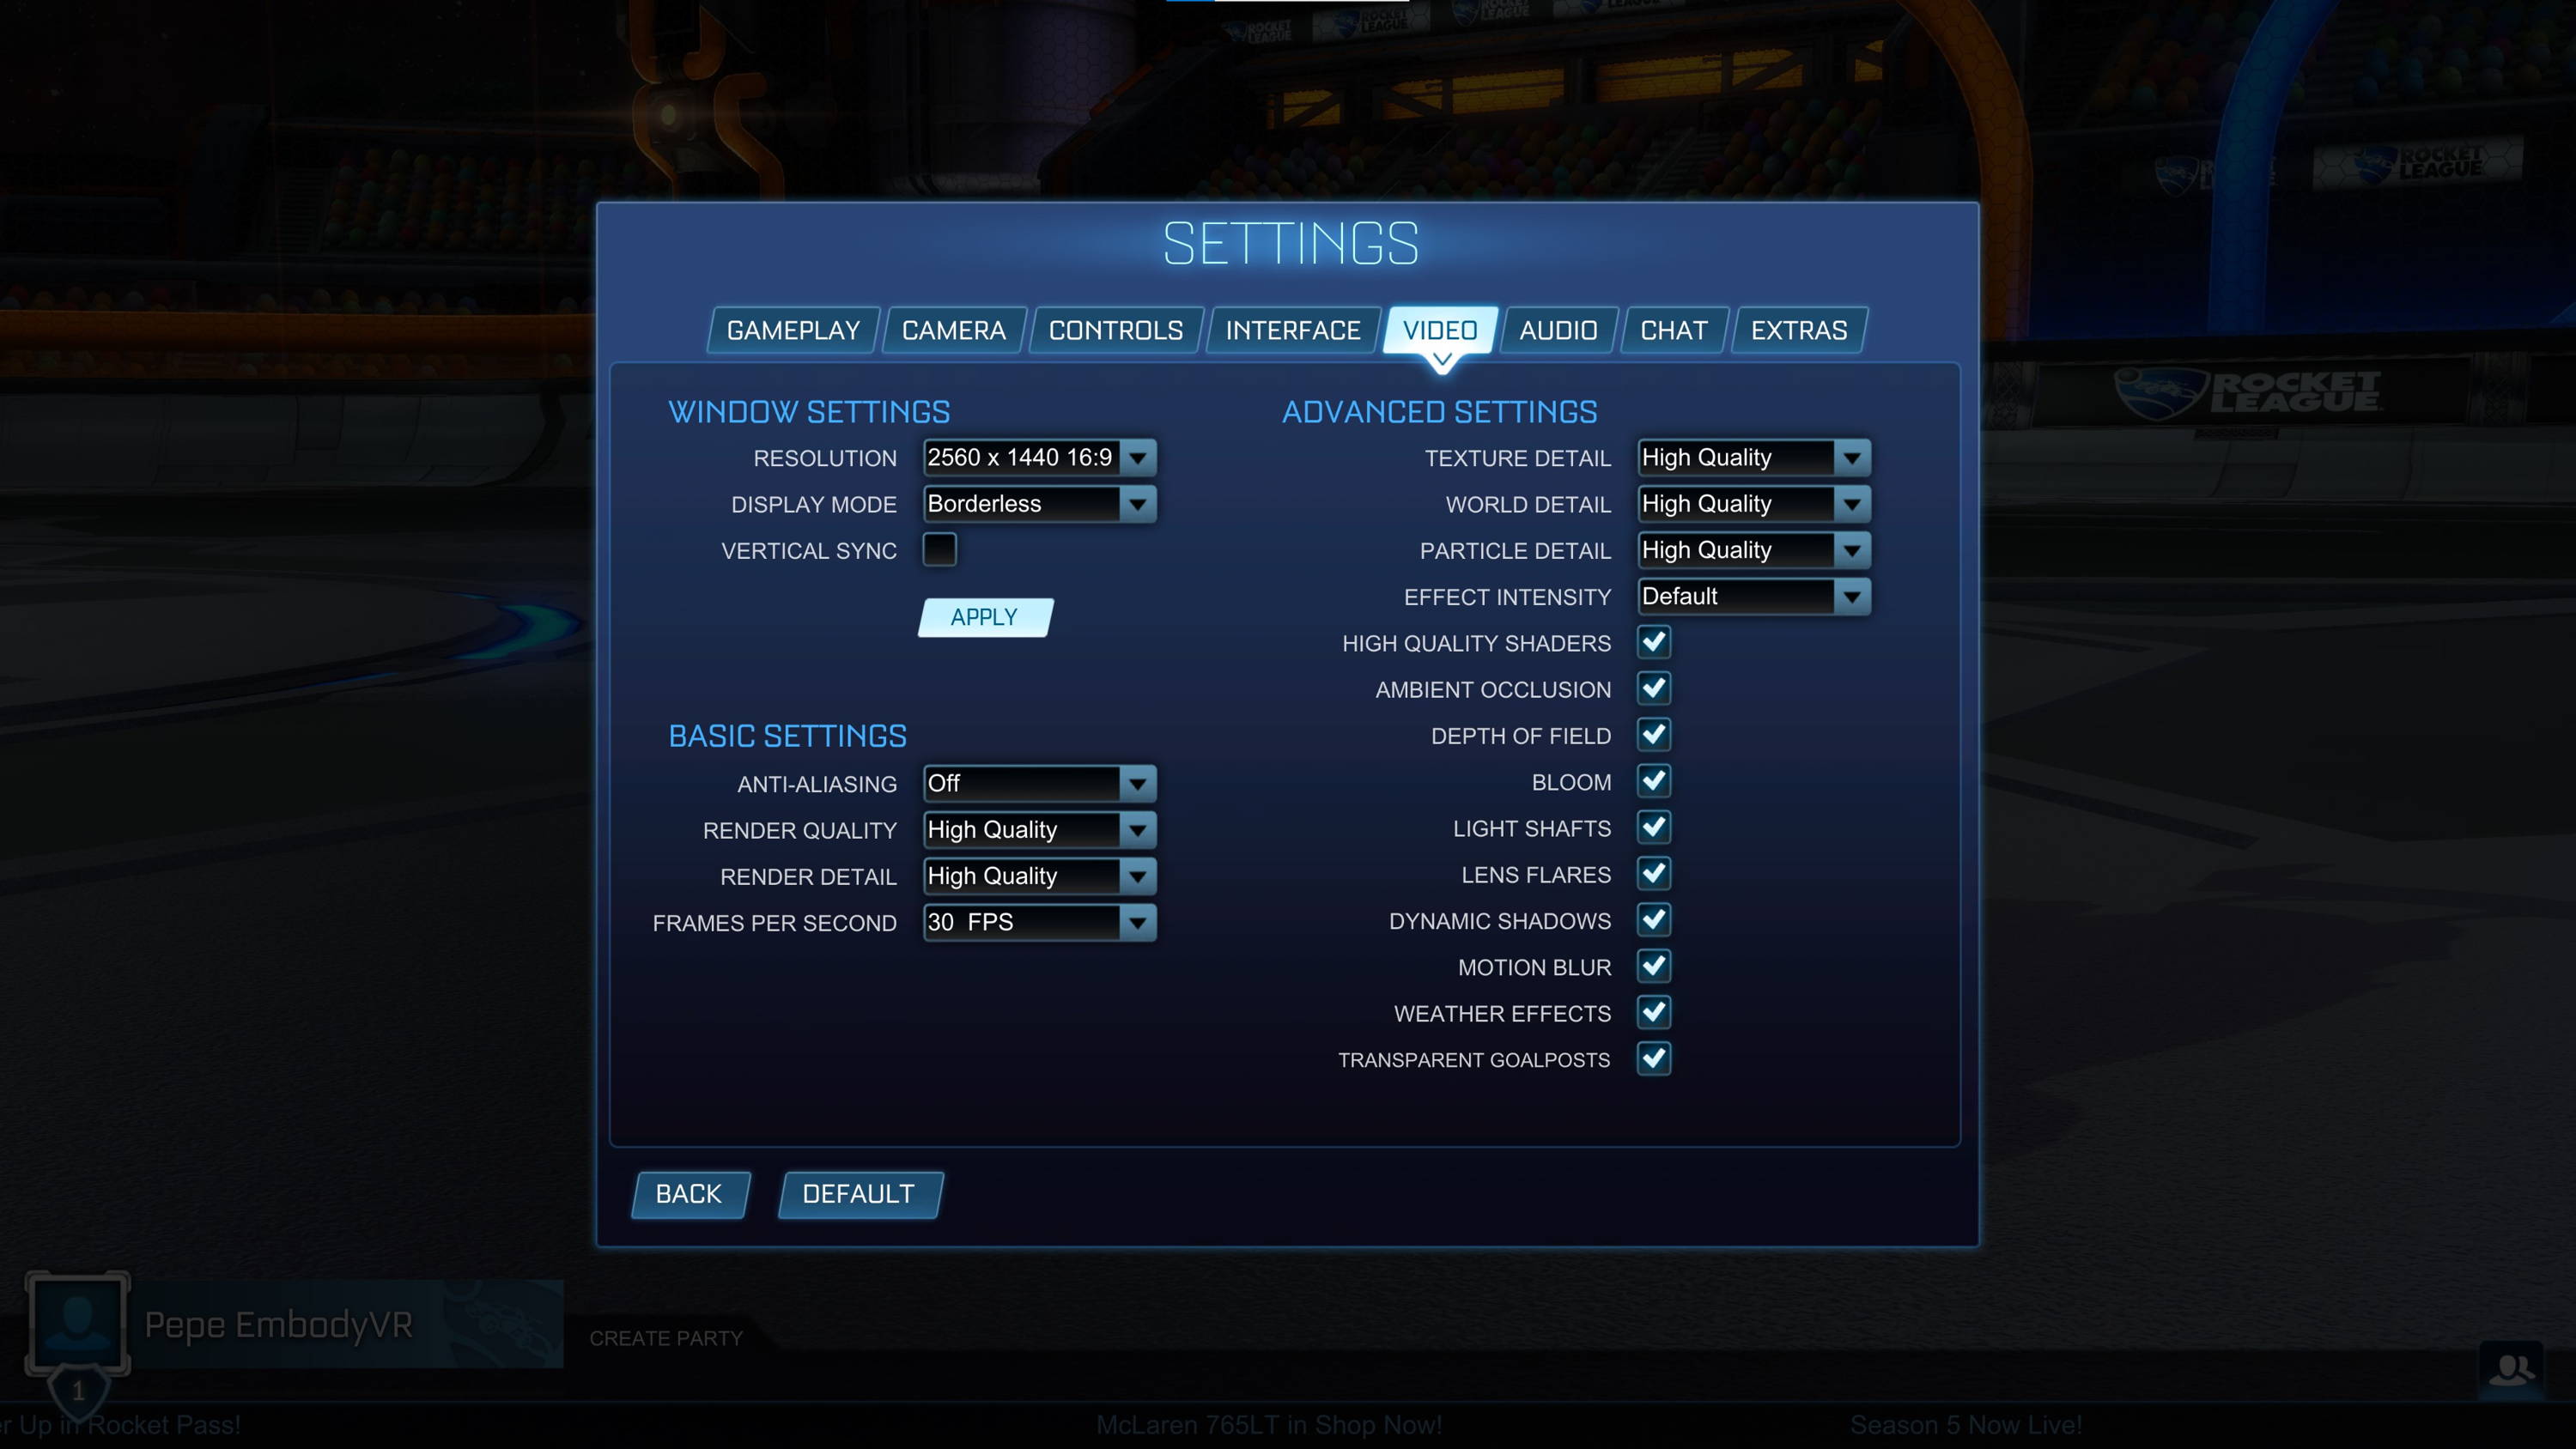The height and width of the screenshot is (1449, 2576).
Task: Toggle the Bloom effect icon
Action: [1652, 780]
